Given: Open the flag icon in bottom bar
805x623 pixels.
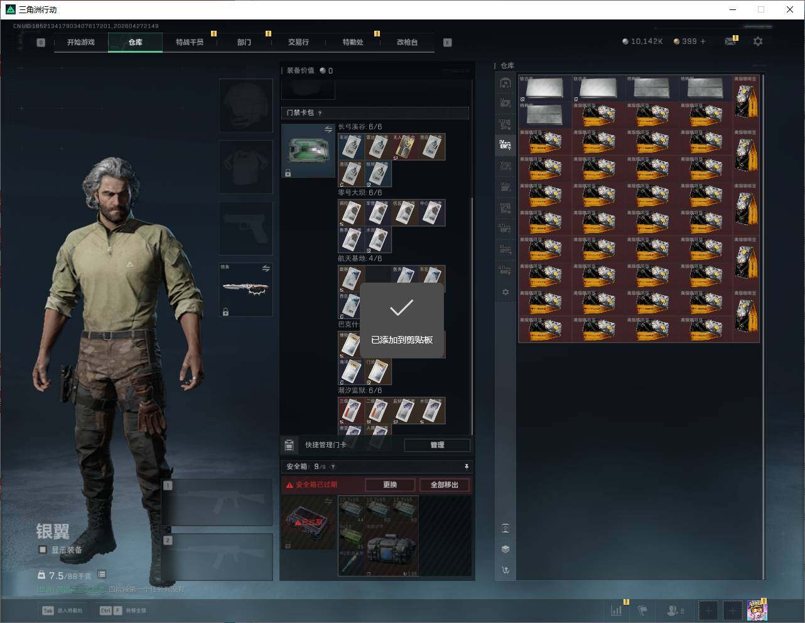Looking at the screenshot, I should click(x=642, y=610).
